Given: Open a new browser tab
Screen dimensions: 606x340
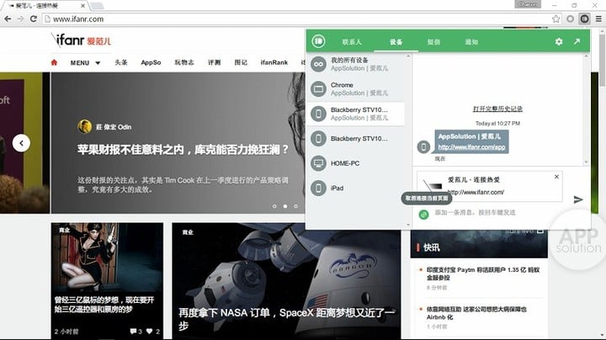Looking at the screenshot, I should [97, 5].
